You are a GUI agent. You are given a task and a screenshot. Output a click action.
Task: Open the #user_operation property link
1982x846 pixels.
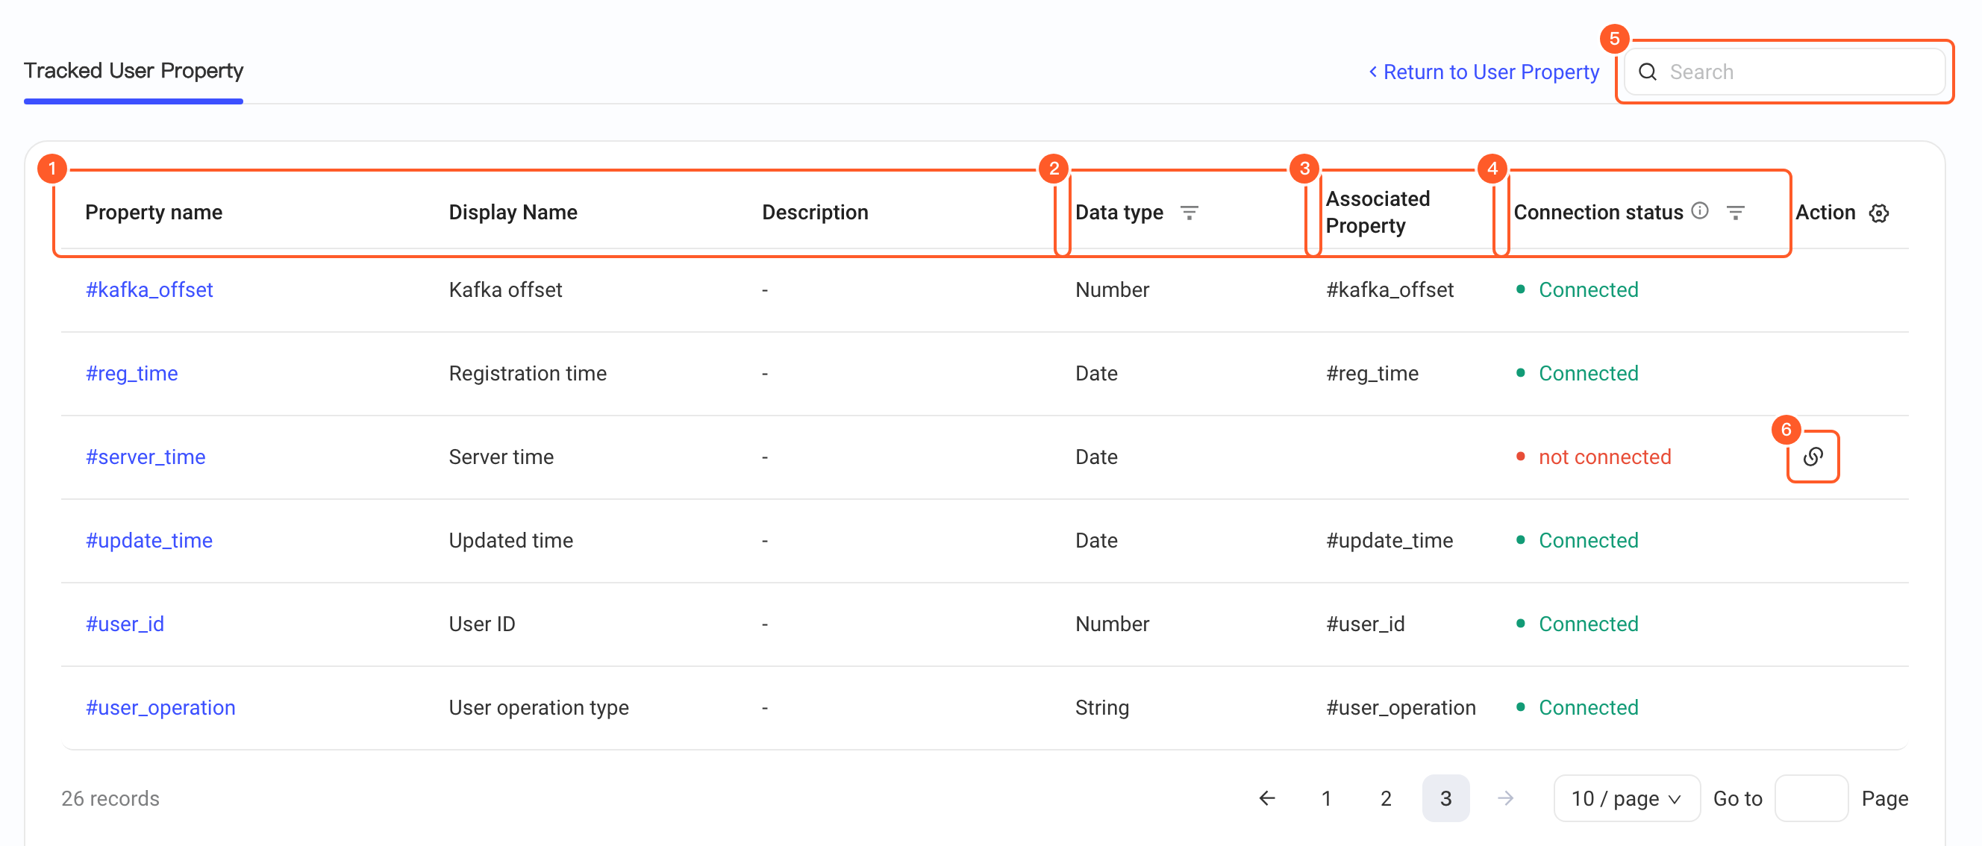tap(160, 707)
